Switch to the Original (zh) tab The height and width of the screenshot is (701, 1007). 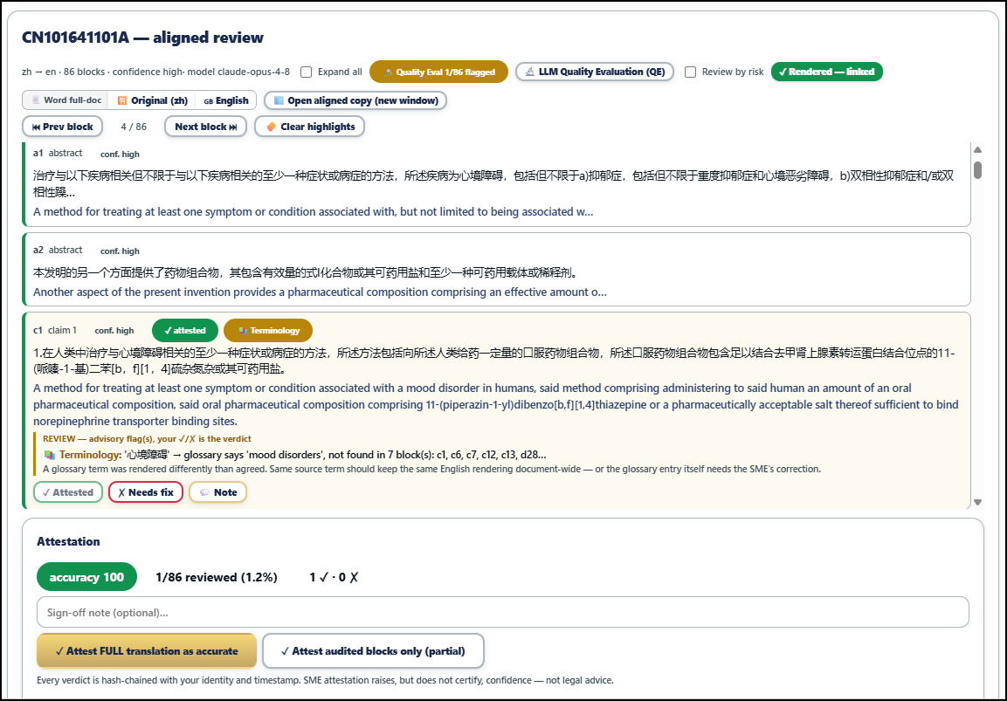pyautogui.click(x=152, y=100)
